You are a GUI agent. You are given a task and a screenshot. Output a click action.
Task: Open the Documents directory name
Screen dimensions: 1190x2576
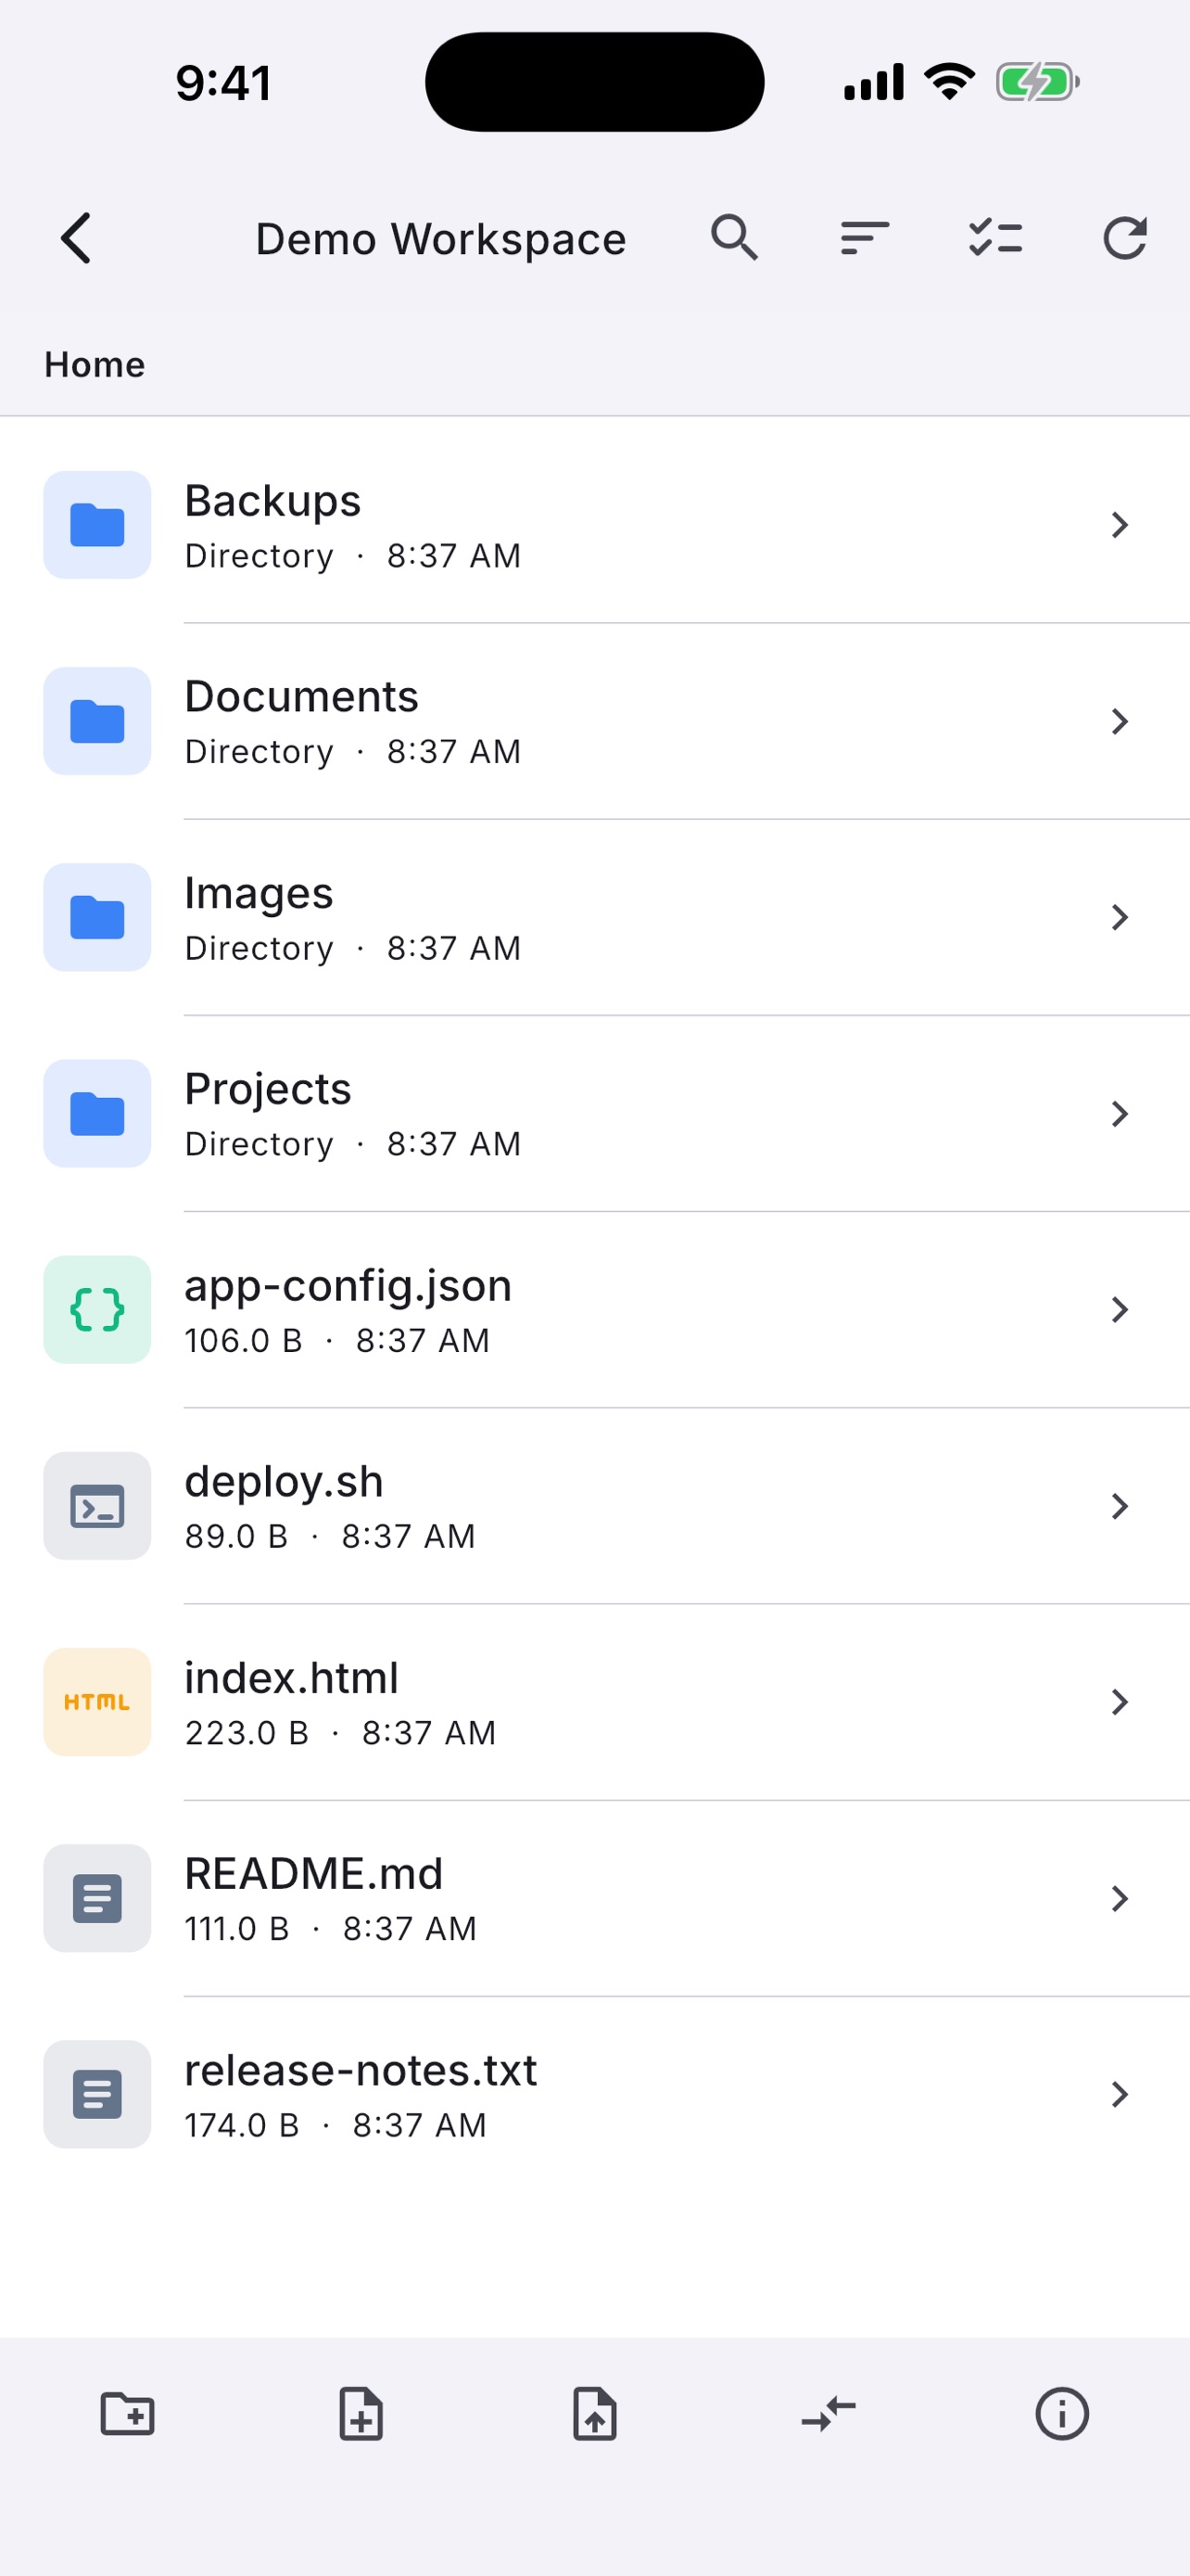302,696
